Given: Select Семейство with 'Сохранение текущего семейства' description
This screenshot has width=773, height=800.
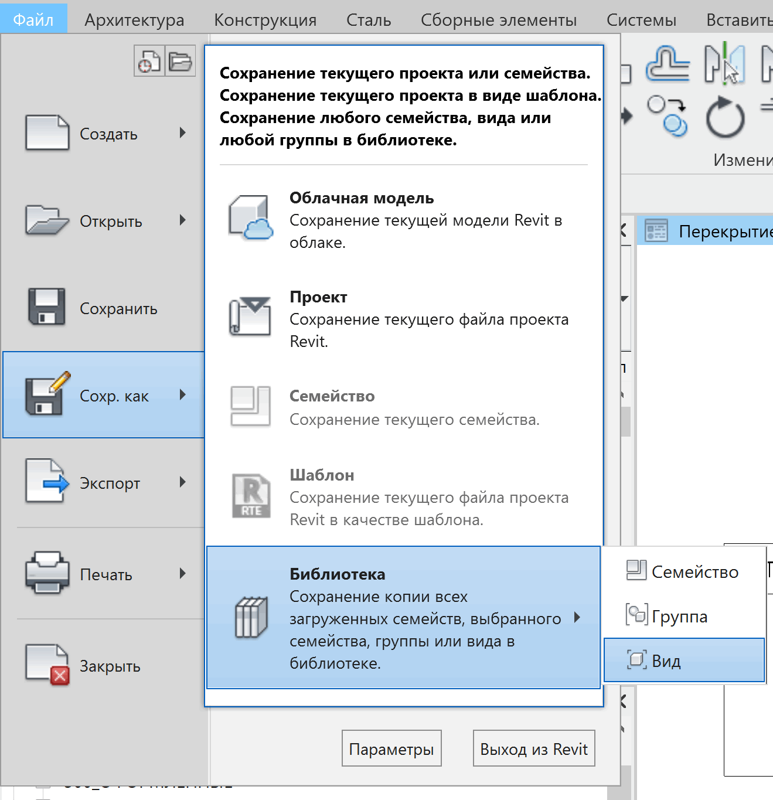Looking at the screenshot, I should pos(404,407).
